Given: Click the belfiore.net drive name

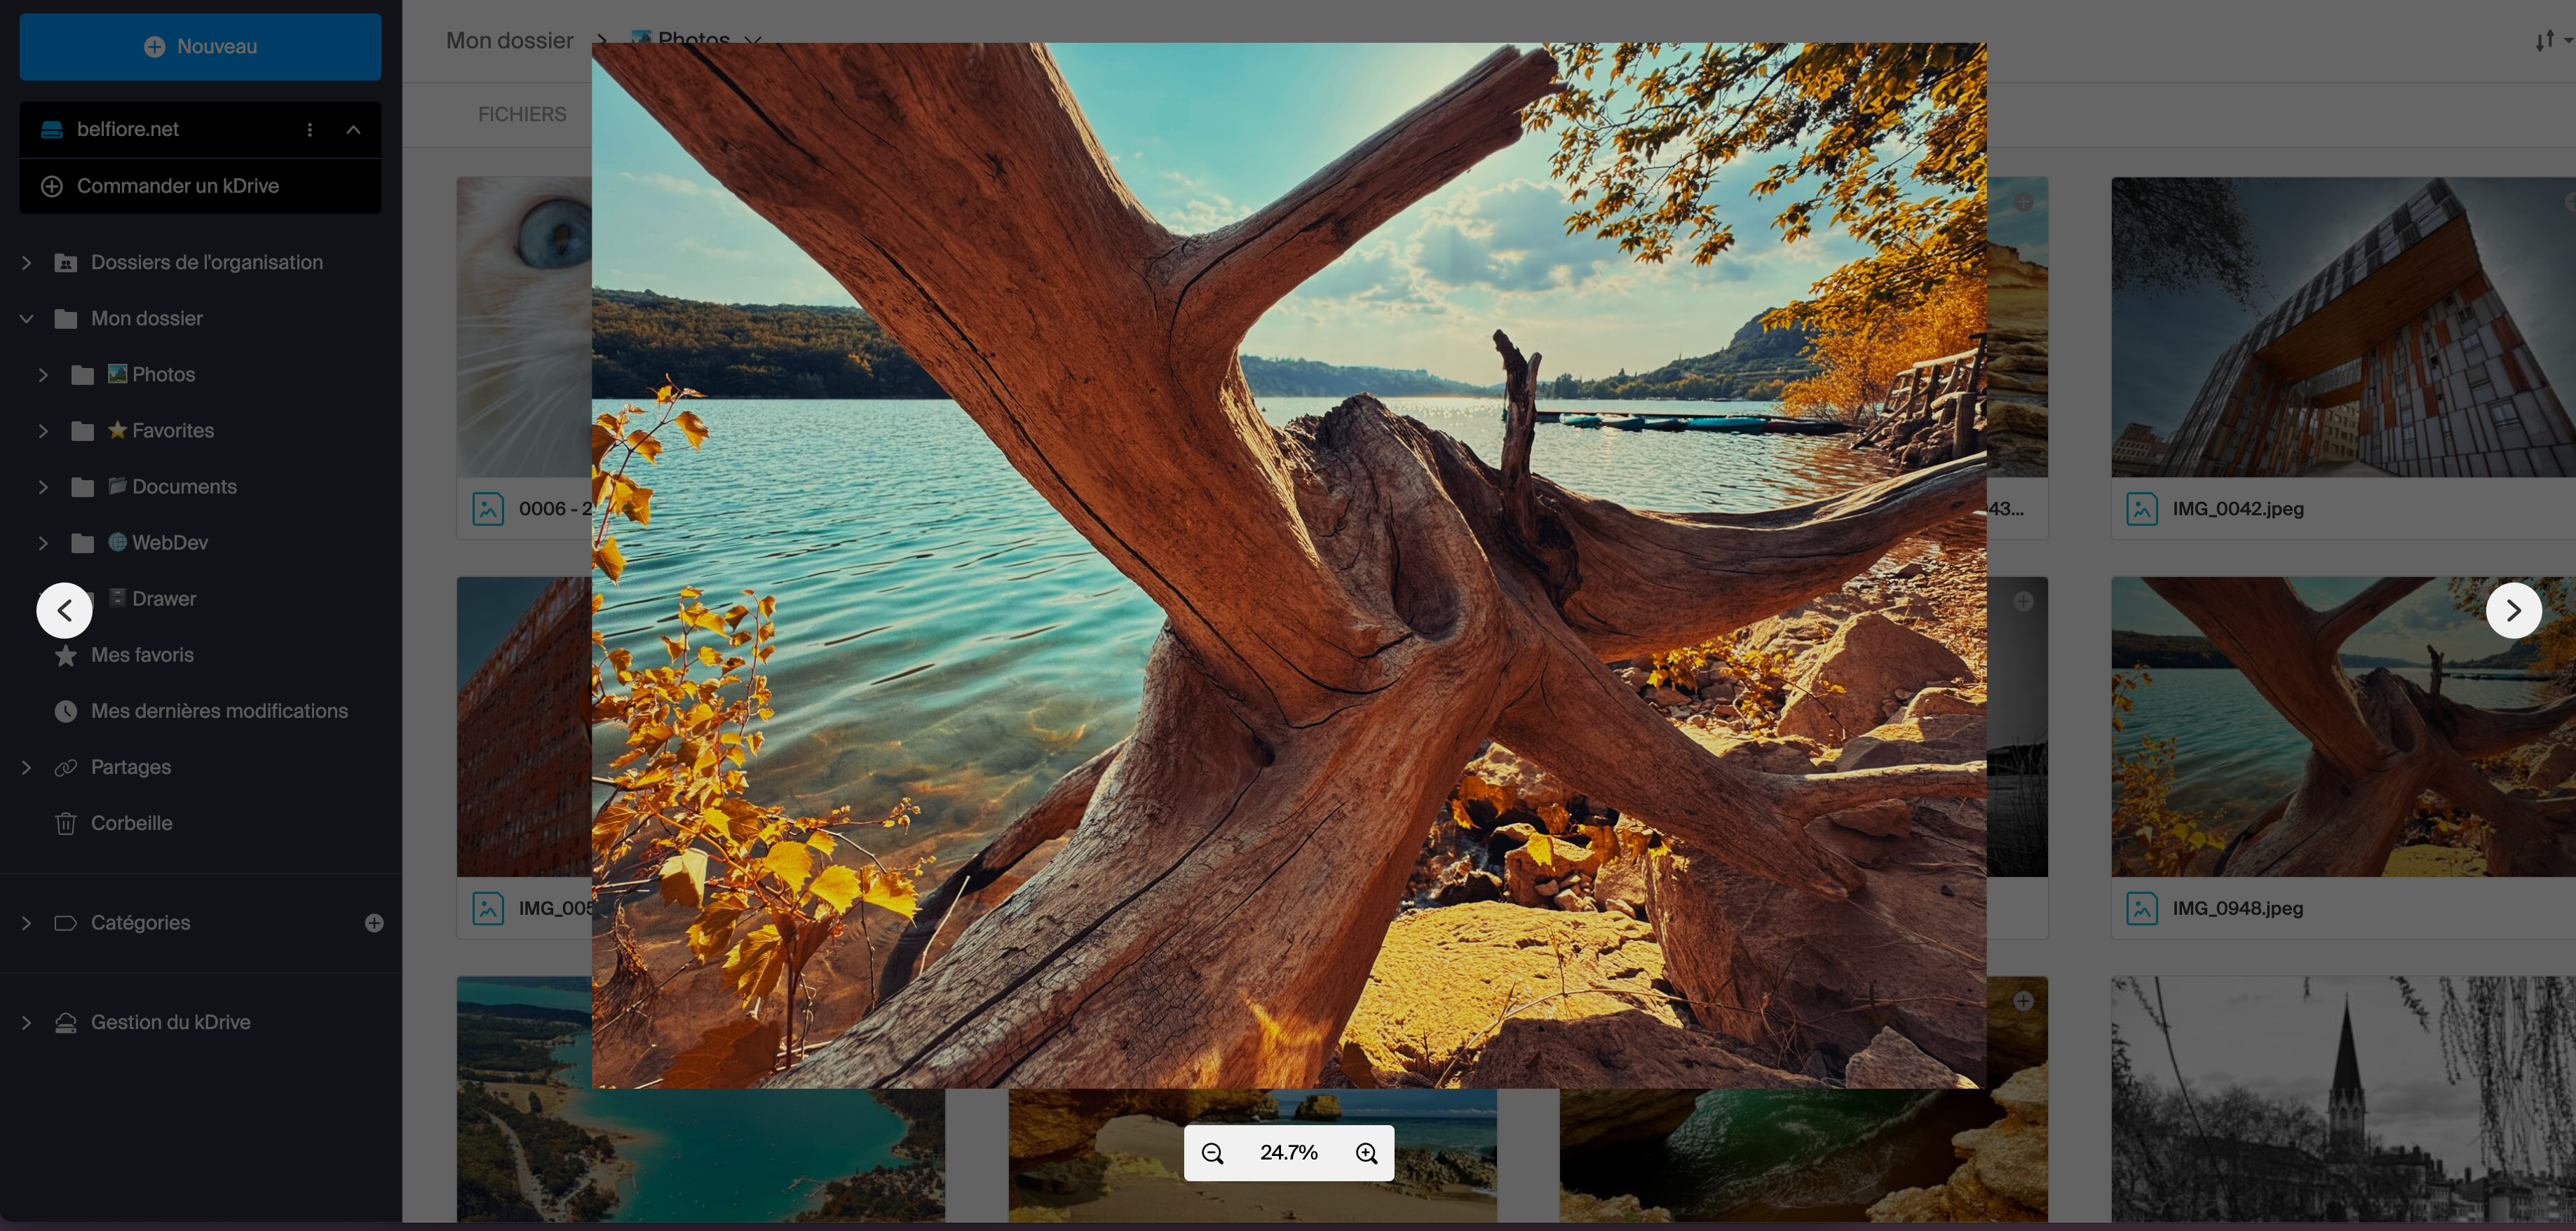Looking at the screenshot, I should click(128, 130).
